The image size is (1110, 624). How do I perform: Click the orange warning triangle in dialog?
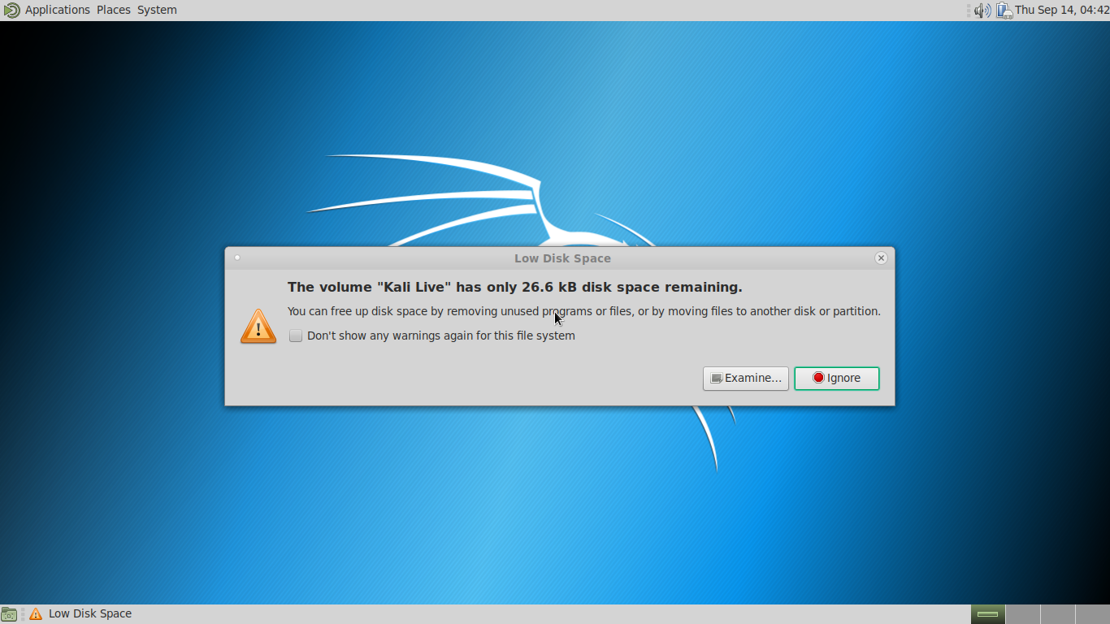pyautogui.click(x=258, y=326)
